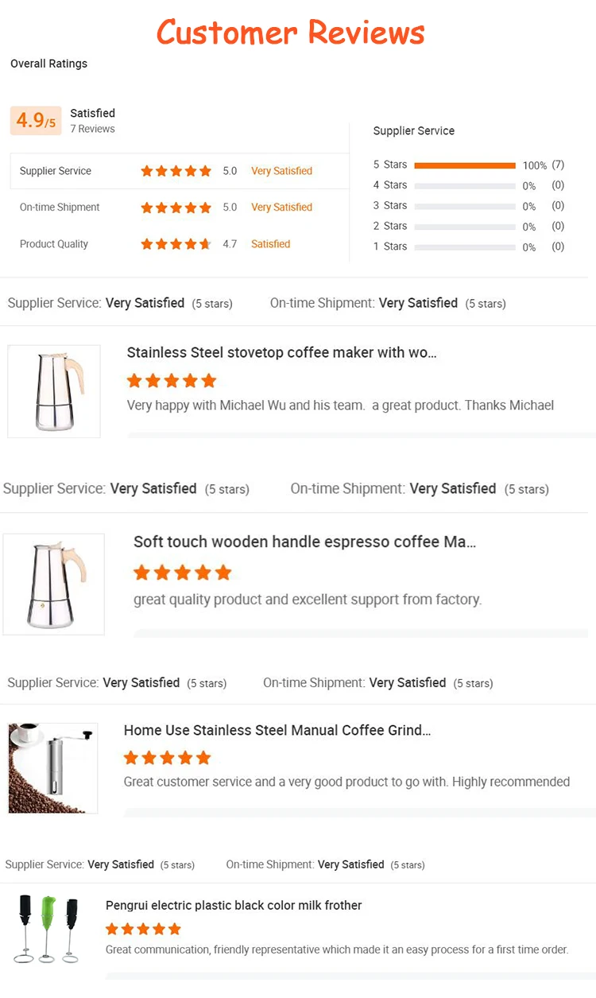Open the wooden handle espresso maker thumbnail
Screen dimensions: 596x998
(54, 584)
